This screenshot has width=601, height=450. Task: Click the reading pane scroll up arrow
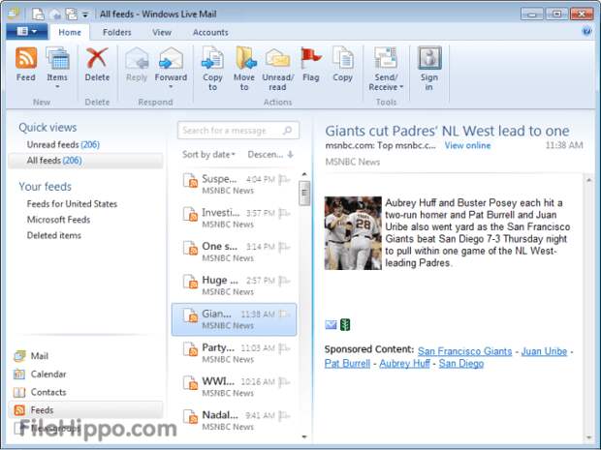589,179
